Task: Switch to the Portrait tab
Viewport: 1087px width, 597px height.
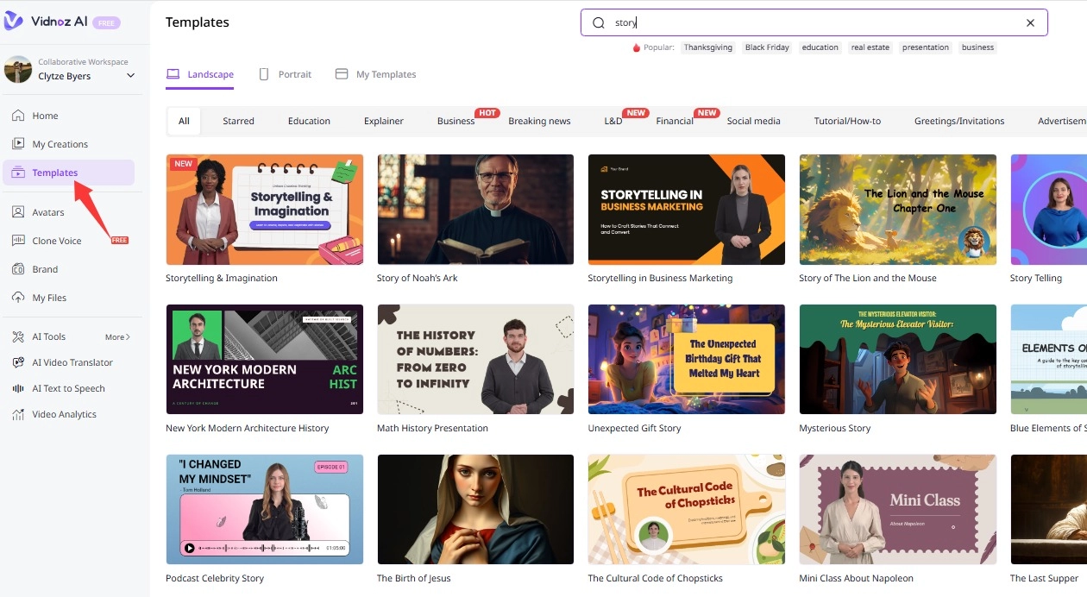Action: (286, 74)
